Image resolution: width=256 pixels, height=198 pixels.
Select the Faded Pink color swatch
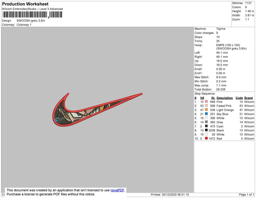coord(207,105)
